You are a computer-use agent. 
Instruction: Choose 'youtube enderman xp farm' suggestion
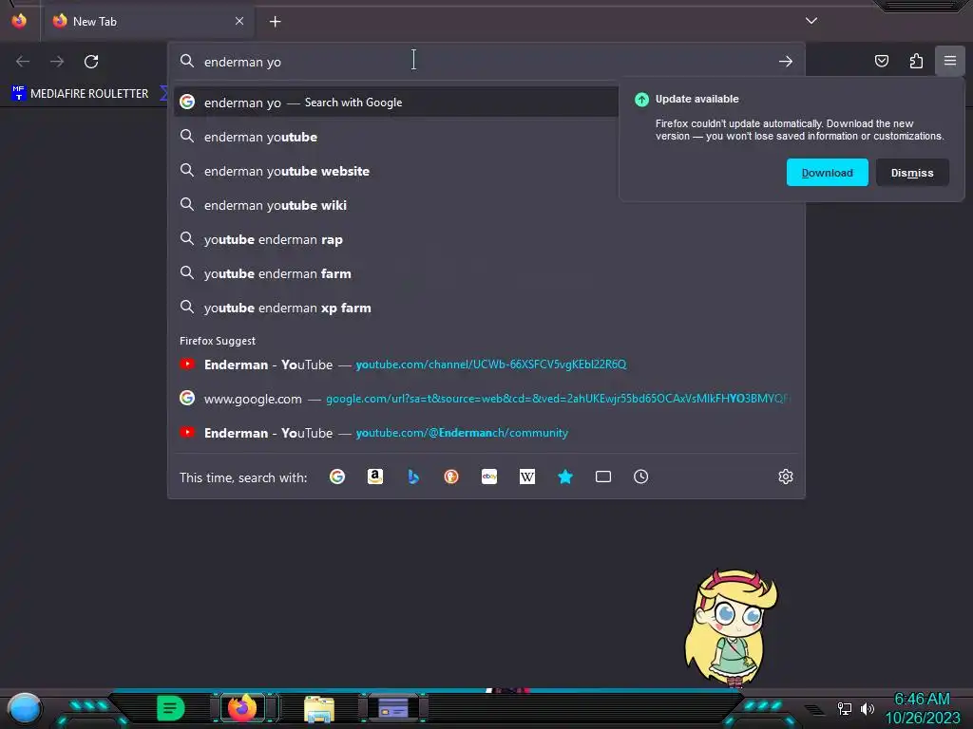pos(486,308)
